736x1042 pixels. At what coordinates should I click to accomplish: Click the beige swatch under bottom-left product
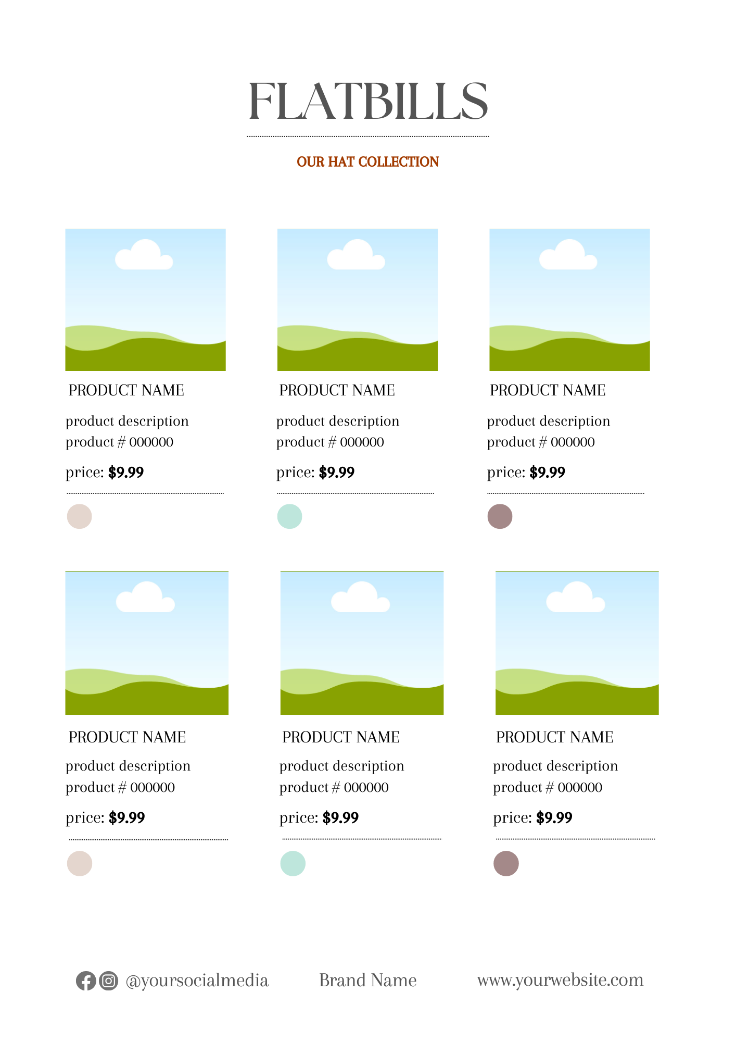[80, 863]
